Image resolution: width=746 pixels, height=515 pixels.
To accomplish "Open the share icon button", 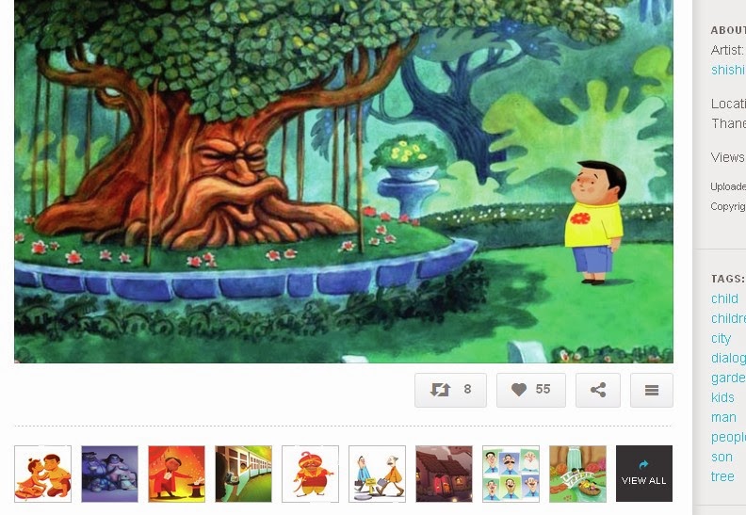I will coord(598,390).
